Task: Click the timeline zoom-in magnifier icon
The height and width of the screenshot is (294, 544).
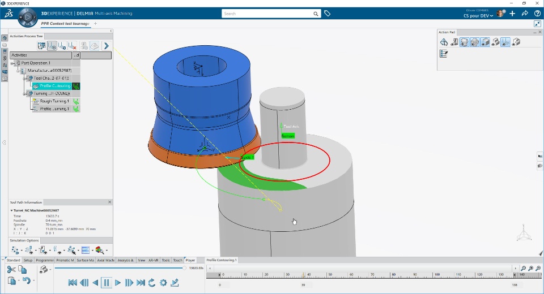Action: coord(523,269)
